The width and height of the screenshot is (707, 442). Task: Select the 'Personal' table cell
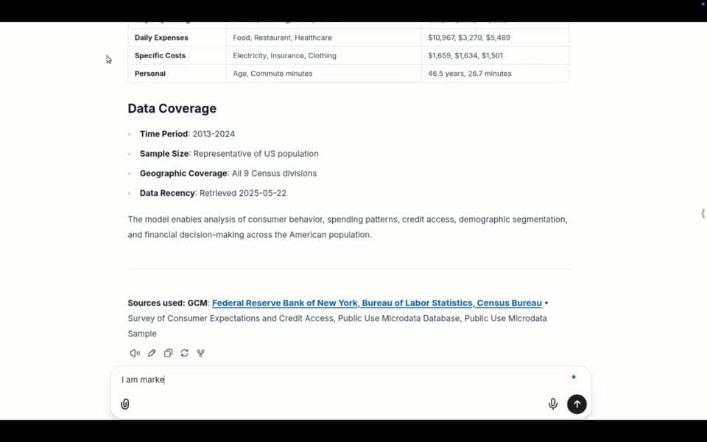click(177, 74)
